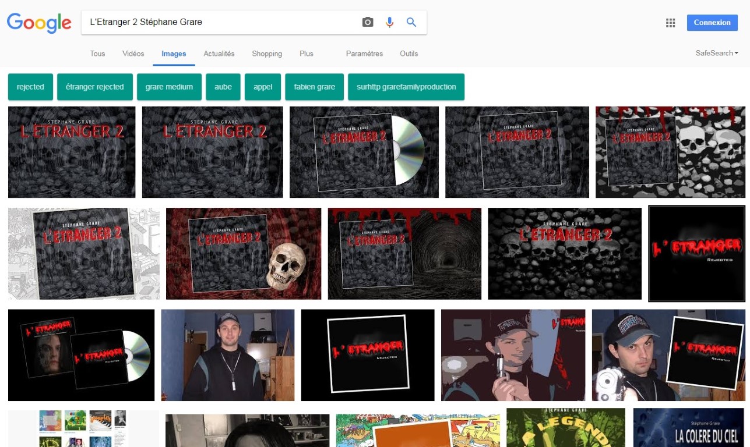Viewport: 750px width, 447px height.
Task: Filter by 'étranger rejected' chip
Action: click(x=95, y=87)
